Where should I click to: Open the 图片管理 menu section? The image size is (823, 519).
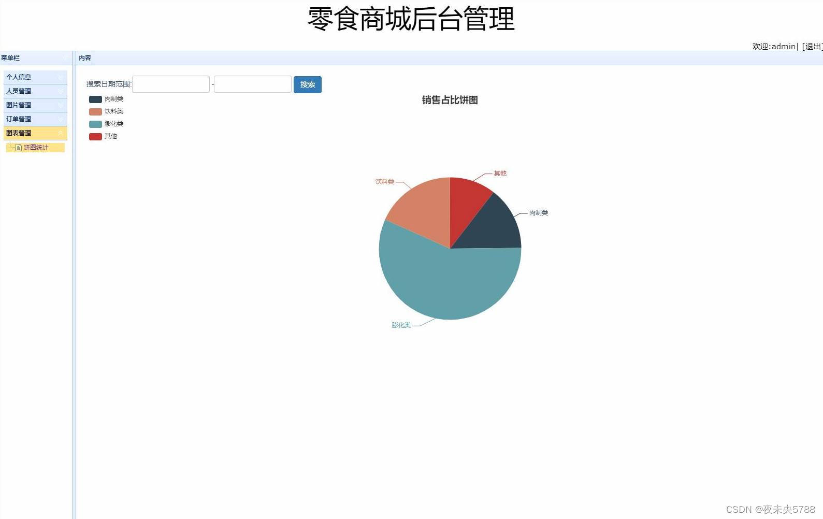tap(35, 105)
